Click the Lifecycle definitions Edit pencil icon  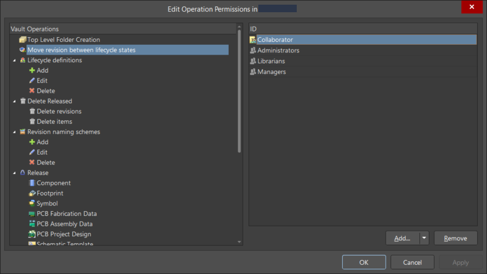(x=32, y=80)
